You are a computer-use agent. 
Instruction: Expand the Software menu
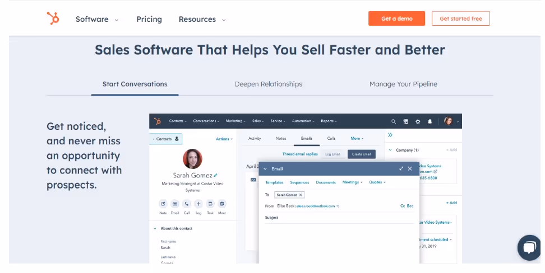pos(97,19)
